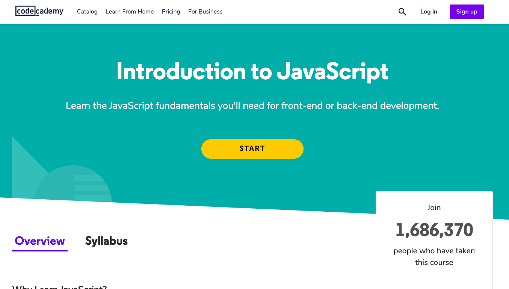The height and width of the screenshot is (289, 509).
Task: Select the For Business nav item
Action: (205, 12)
